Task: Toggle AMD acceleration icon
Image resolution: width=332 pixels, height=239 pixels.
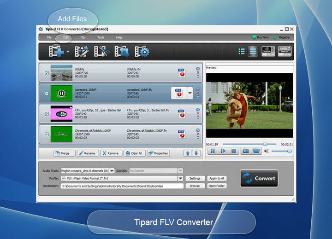Action: [x=285, y=52]
